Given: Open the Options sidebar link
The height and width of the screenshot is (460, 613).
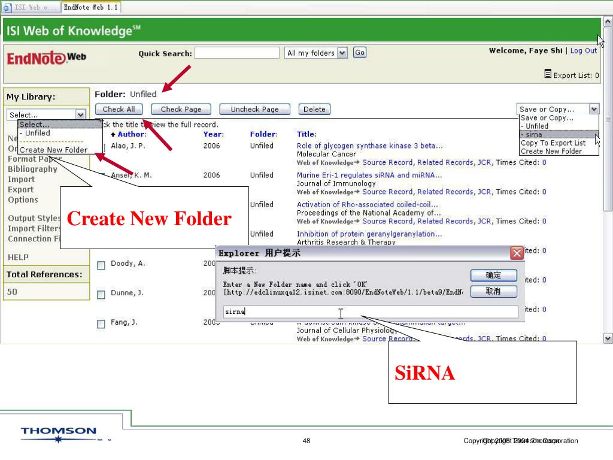Looking at the screenshot, I should 23,200.
